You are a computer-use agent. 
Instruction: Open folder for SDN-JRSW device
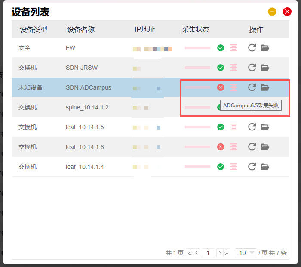(x=265, y=68)
